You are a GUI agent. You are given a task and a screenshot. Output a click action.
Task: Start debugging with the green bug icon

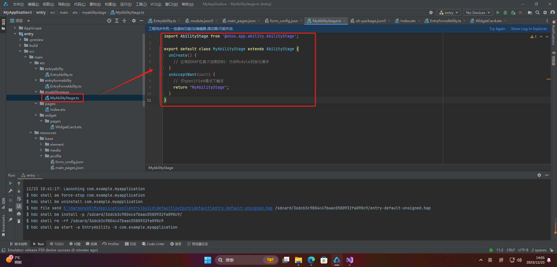point(505,13)
